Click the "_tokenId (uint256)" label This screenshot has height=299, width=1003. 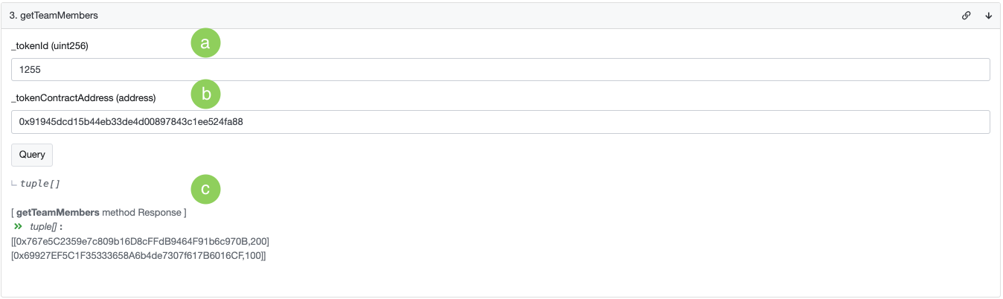coord(50,46)
